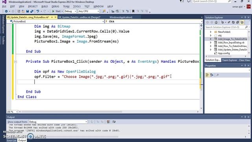Click the Properties Categorized view icon
The height and width of the screenshot is (142, 252).
pyautogui.click(x=207, y=75)
